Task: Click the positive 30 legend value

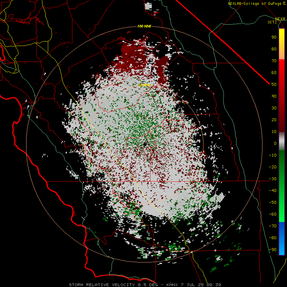Action: [274, 108]
